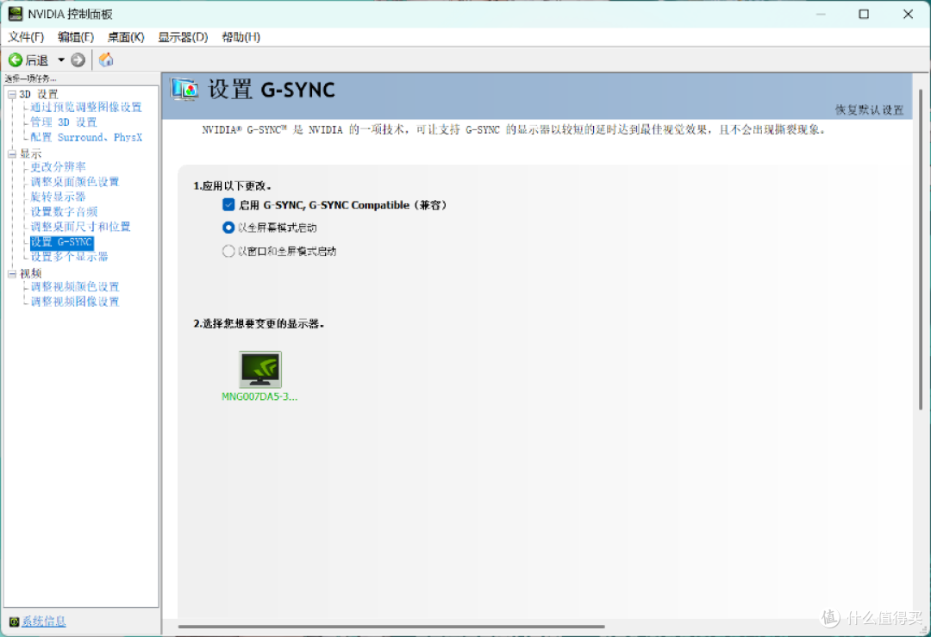Open 更改分辨率 page
The image size is (931, 637).
(59, 167)
